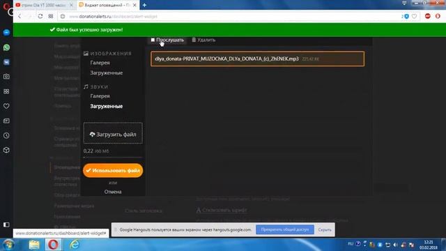Open bookmarks heart in sidebar
Viewport: 446px width, 251px height.
(x=6, y=106)
